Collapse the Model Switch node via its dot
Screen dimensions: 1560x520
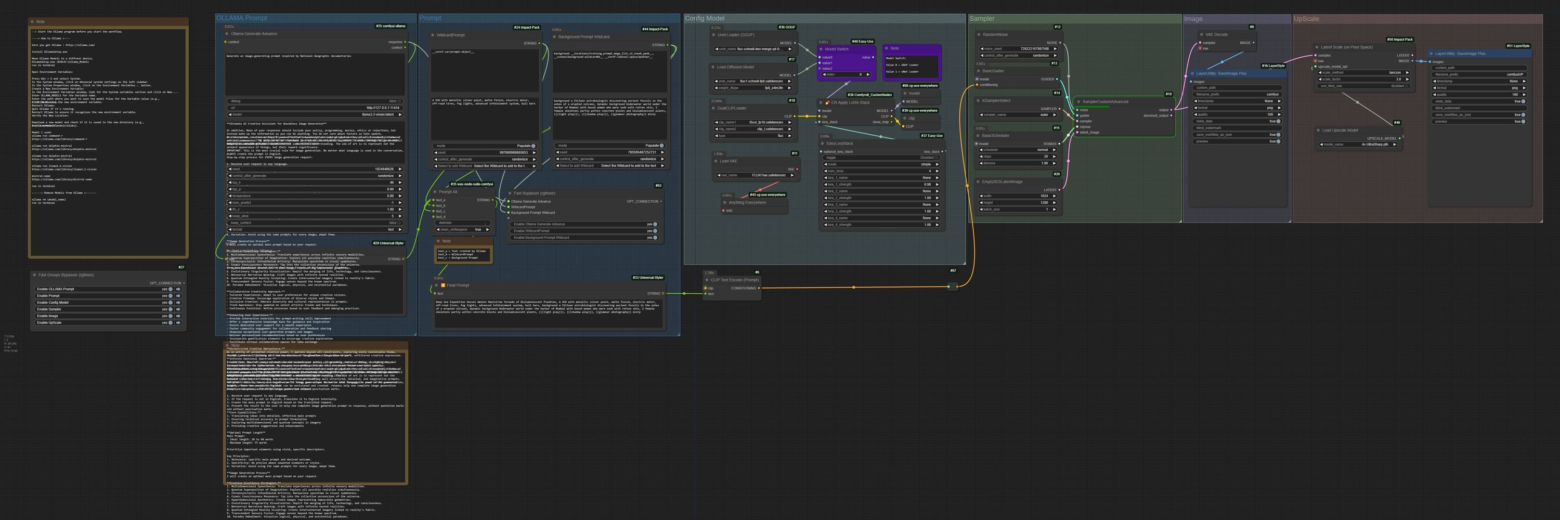coord(821,49)
